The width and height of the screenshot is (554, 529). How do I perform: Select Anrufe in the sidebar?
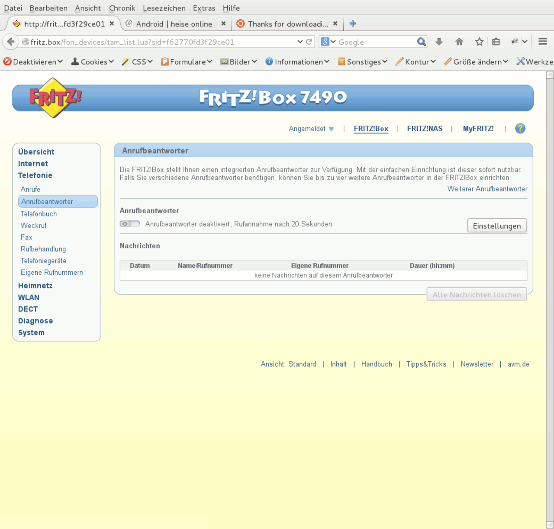tap(30, 189)
